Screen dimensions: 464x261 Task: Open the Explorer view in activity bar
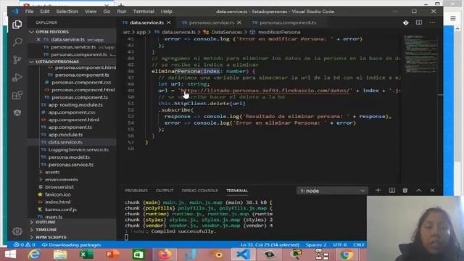[17, 24]
